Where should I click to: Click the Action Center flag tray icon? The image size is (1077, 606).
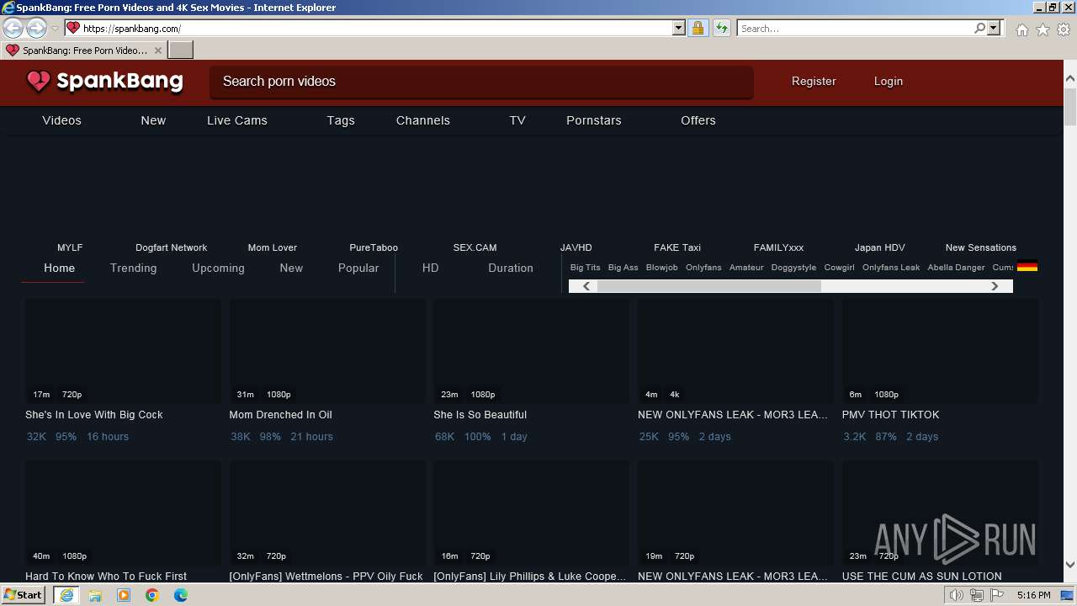coord(997,595)
